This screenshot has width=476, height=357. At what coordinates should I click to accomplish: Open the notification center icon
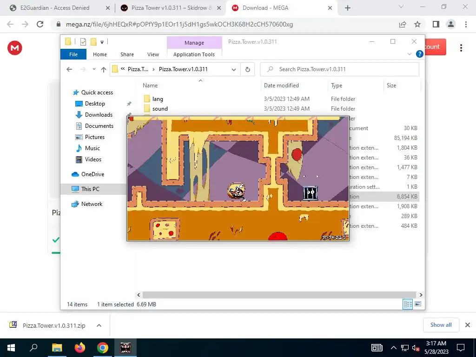(461, 348)
